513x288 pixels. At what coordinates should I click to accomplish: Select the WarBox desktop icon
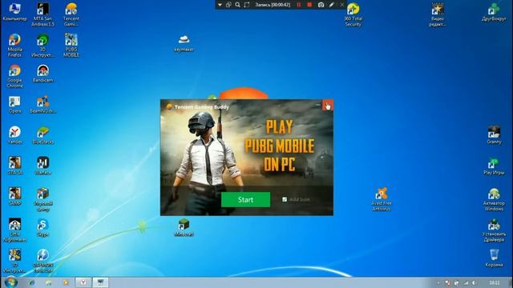pos(42,166)
